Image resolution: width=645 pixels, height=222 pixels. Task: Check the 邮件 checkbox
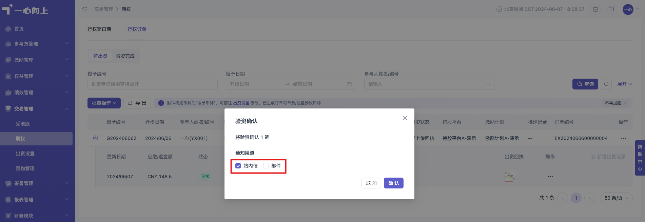266,166
